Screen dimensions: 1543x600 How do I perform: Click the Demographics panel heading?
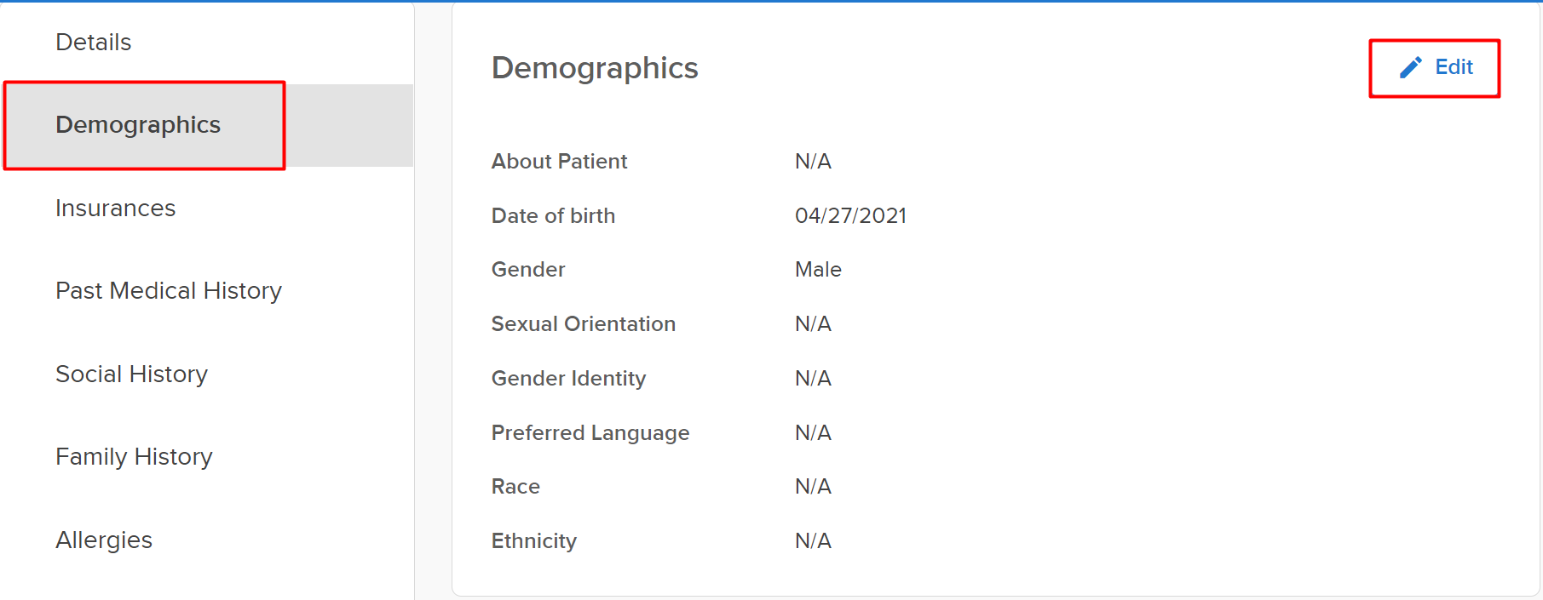[x=595, y=68]
